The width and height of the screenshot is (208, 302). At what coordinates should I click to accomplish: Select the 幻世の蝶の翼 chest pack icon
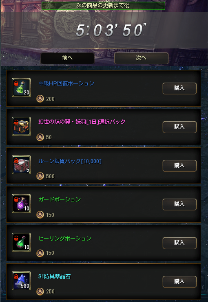(x=21, y=126)
